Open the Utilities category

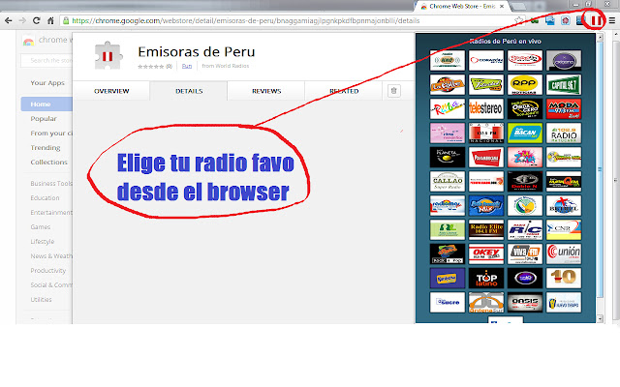click(41, 300)
